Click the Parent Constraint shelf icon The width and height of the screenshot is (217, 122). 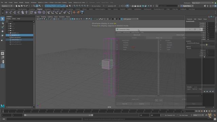(x=49, y=13)
